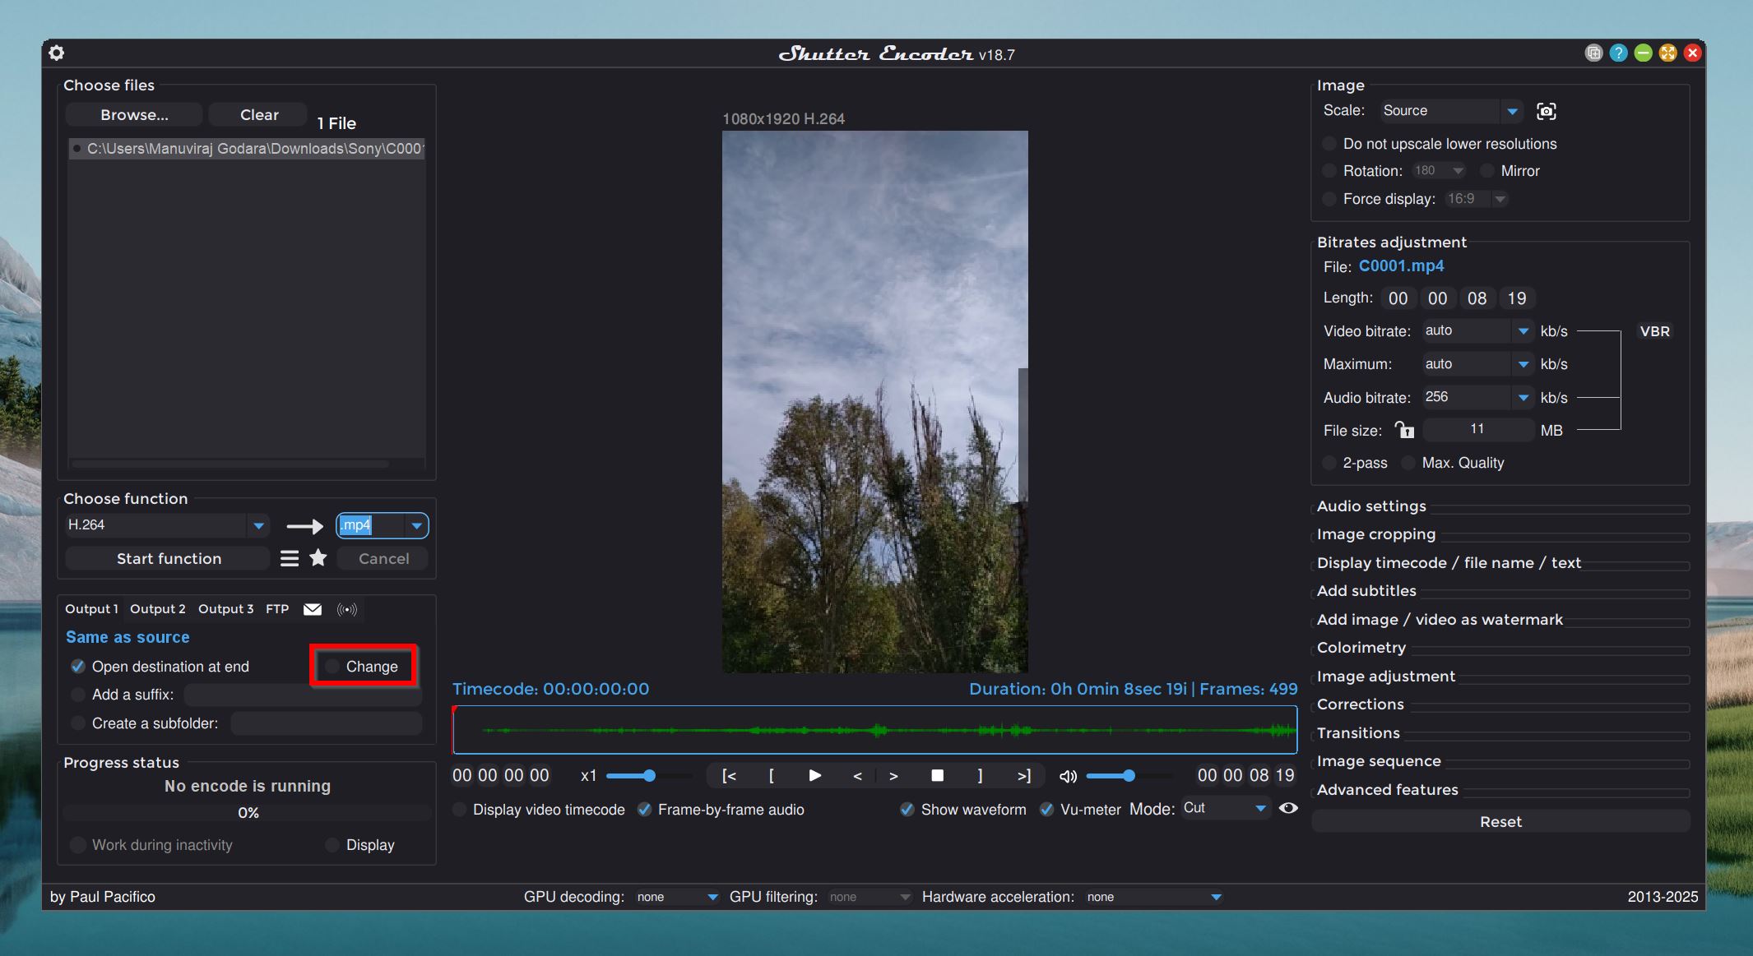Image resolution: width=1753 pixels, height=956 pixels.
Task: Jump to the out point marker
Action: coord(1023,775)
